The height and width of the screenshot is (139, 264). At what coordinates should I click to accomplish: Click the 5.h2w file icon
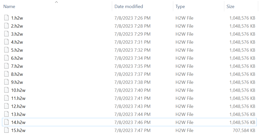(x=7, y=50)
